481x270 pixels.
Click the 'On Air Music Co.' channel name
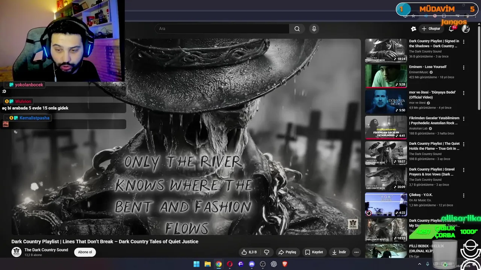[420, 200]
